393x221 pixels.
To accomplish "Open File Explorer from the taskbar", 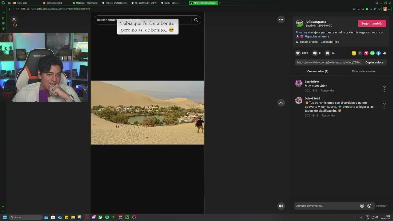I will [x=73, y=217].
